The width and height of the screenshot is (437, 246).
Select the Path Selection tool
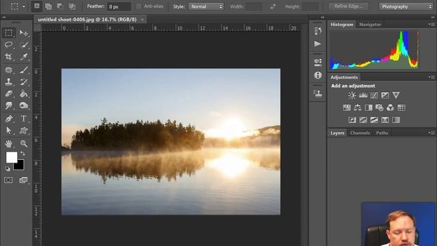click(x=9, y=131)
